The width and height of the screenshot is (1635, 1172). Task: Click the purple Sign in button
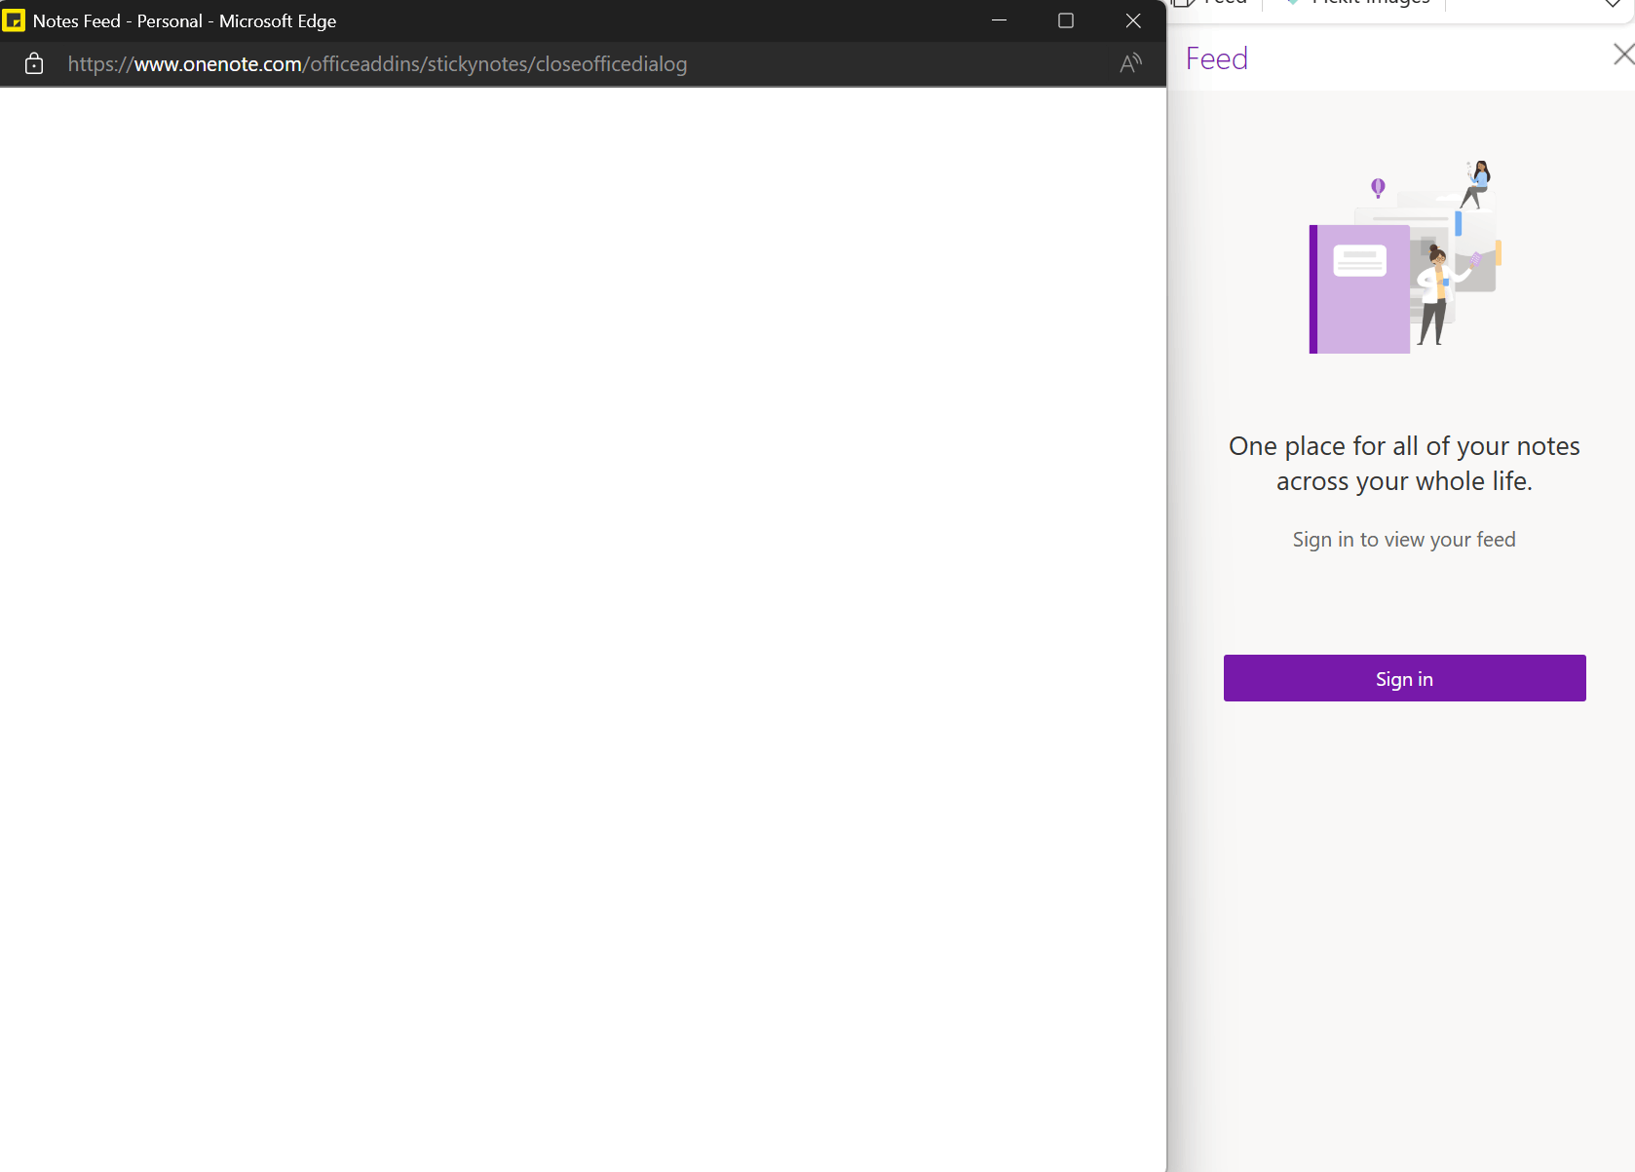[1404, 678]
